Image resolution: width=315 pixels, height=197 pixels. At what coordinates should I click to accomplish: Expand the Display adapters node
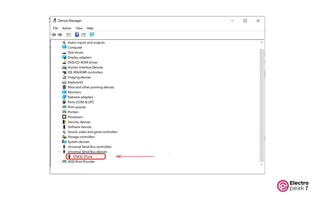point(59,58)
